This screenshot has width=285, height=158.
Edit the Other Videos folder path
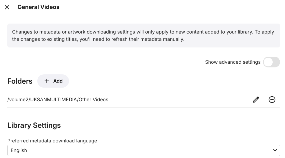(x=256, y=100)
